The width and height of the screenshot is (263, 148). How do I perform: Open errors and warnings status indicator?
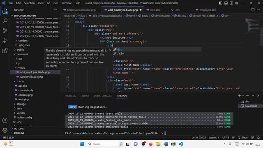coord(8,137)
